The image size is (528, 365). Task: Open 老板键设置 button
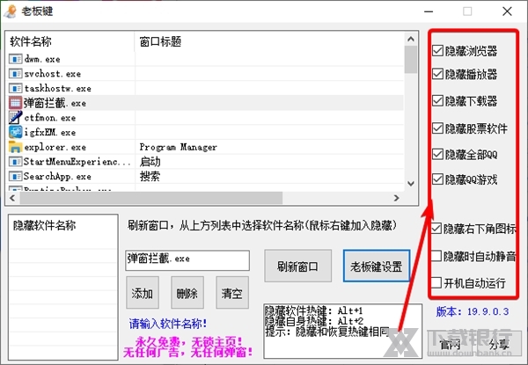point(377,266)
